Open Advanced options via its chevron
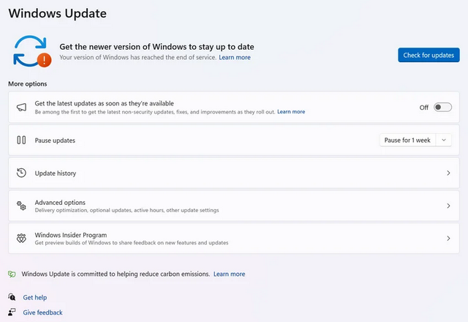Screen dimensions: 468x322 pos(448,206)
